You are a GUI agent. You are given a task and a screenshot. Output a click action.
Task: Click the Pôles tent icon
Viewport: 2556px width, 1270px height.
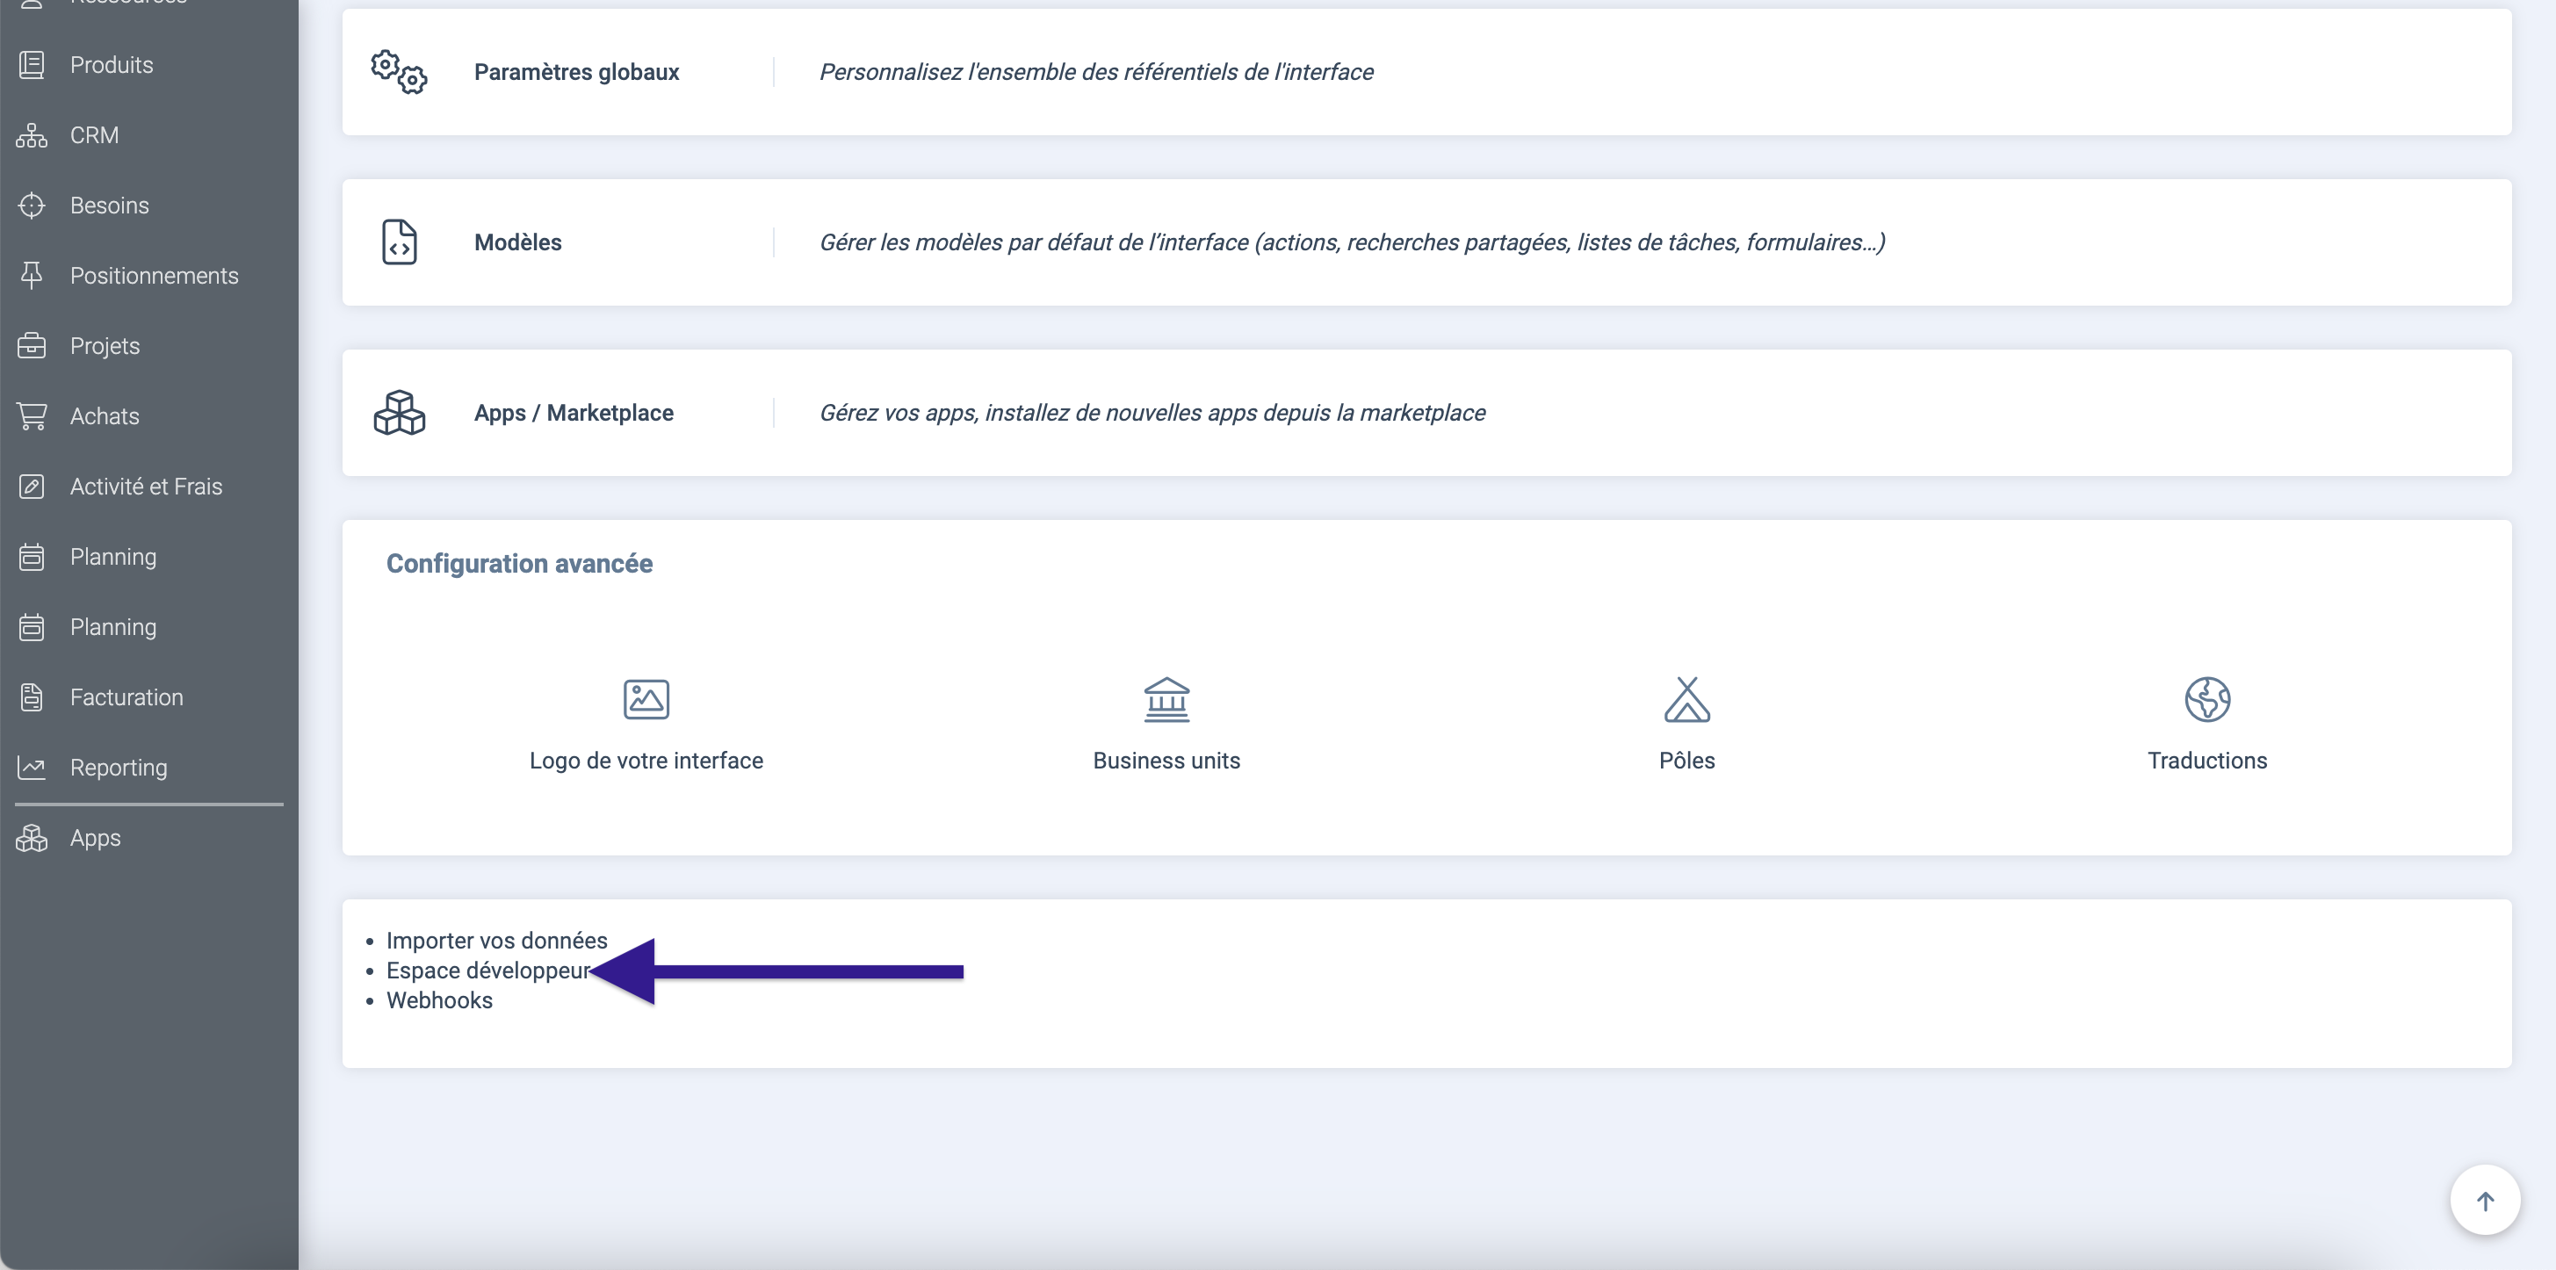pos(1686,699)
